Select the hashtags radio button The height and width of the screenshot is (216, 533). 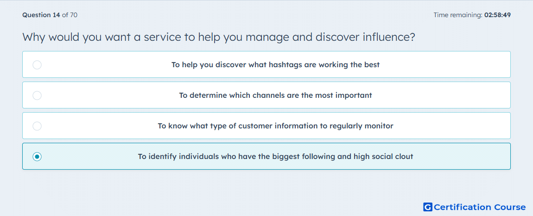37,64
